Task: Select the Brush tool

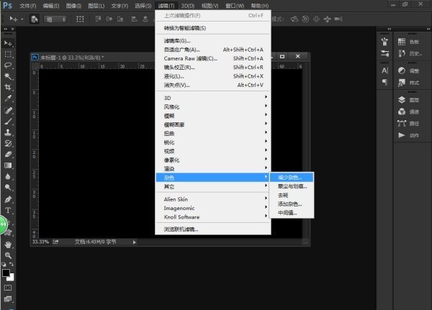Action: (8, 121)
